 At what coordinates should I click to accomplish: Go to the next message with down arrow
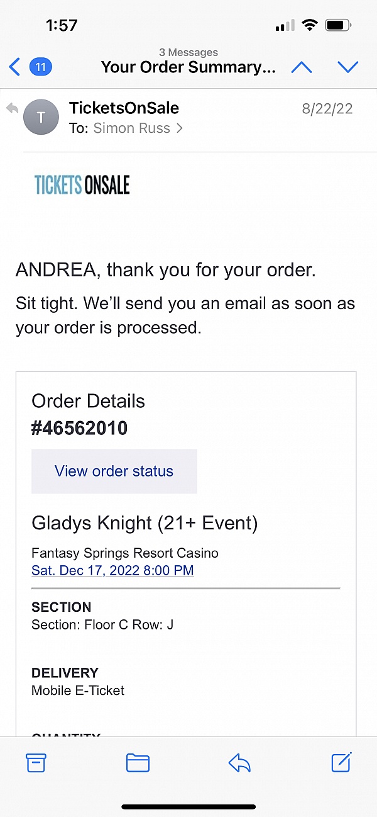pos(347,67)
